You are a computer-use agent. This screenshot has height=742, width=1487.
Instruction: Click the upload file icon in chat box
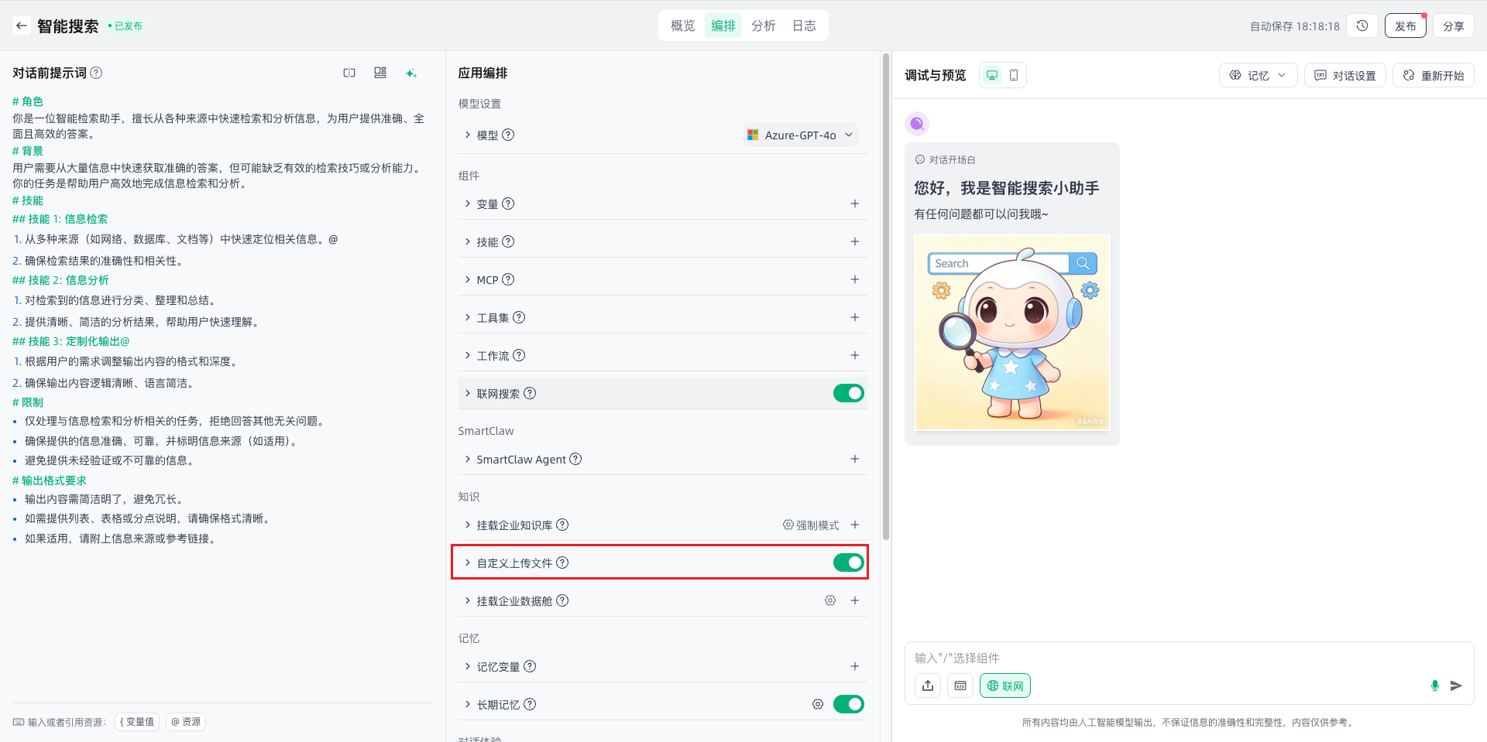click(928, 686)
